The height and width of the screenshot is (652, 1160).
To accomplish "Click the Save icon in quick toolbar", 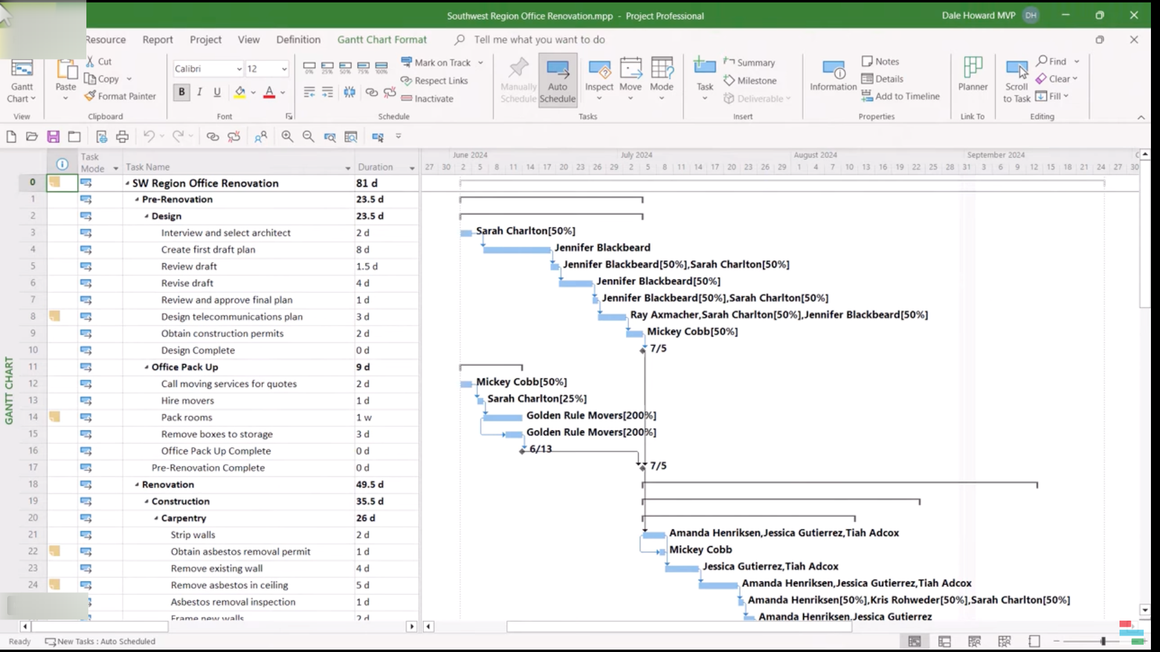I will [53, 137].
